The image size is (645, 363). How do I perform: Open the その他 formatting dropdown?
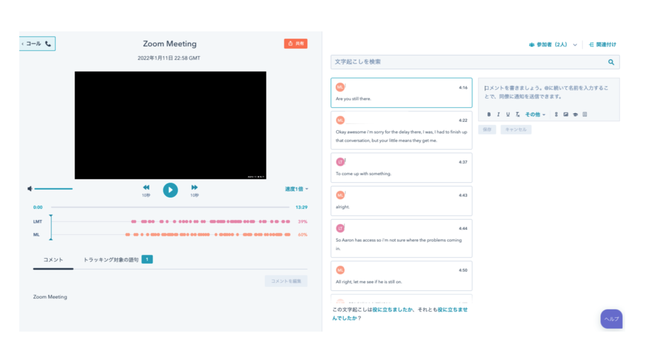(x=535, y=114)
